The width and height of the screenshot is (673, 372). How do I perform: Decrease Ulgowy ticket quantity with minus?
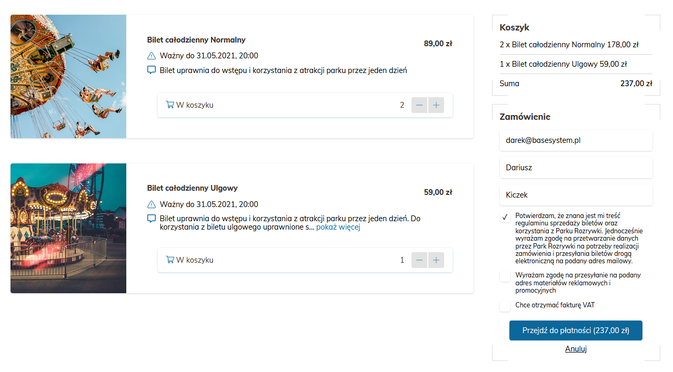point(419,260)
